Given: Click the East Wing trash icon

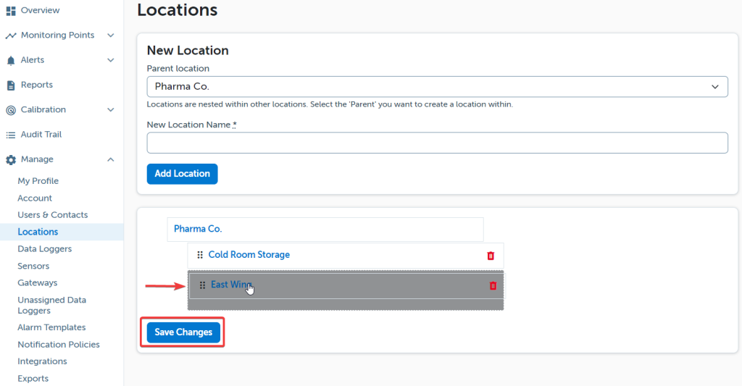Looking at the screenshot, I should point(493,286).
